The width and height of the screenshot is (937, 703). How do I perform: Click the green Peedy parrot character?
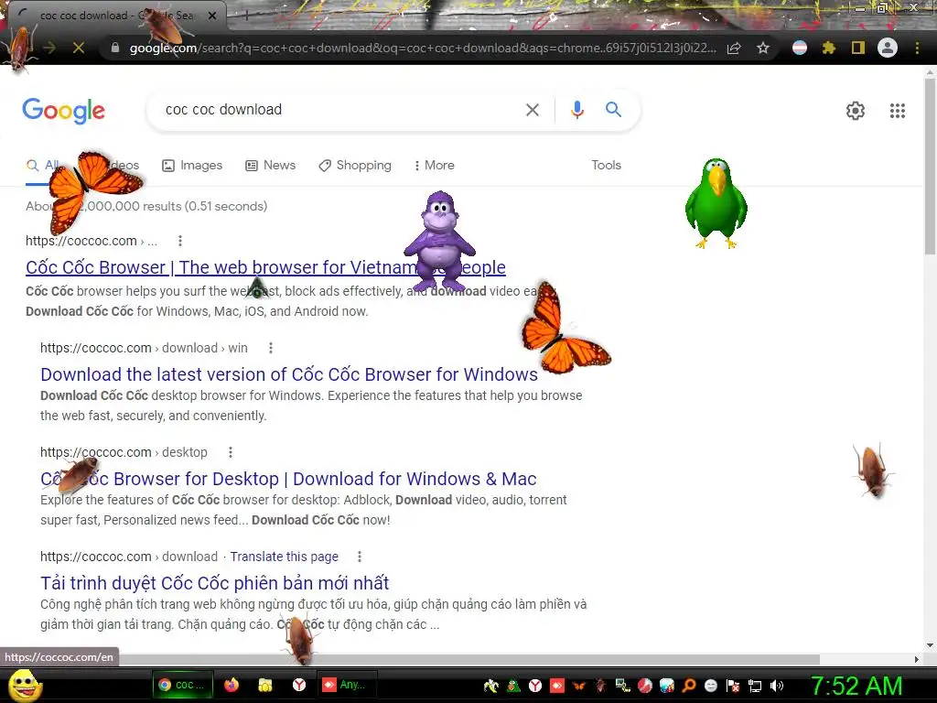[x=716, y=203]
